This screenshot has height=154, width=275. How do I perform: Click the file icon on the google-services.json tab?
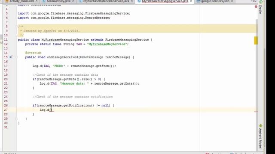[198, 1]
